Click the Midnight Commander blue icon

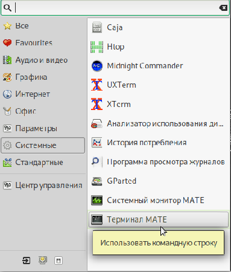tap(97, 66)
